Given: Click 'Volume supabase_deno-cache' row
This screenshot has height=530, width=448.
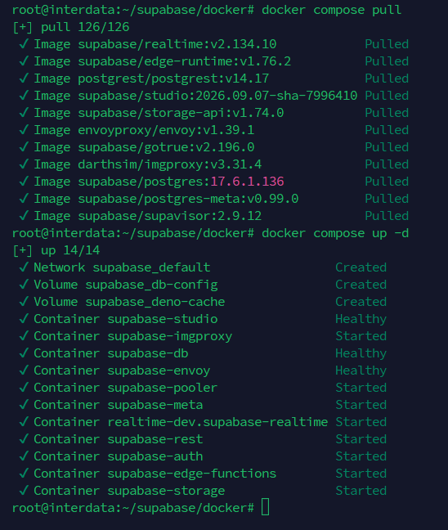Looking at the screenshot, I should [203, 302].
